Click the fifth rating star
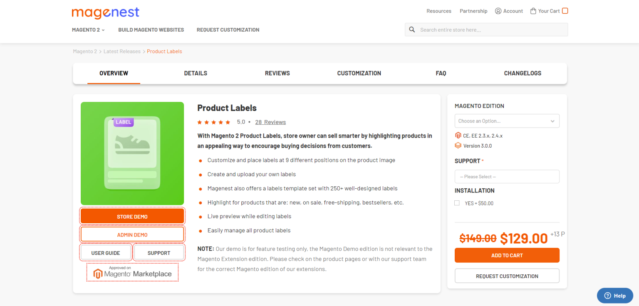This screenshot has width=639, height=306. [x=227, y=122]
